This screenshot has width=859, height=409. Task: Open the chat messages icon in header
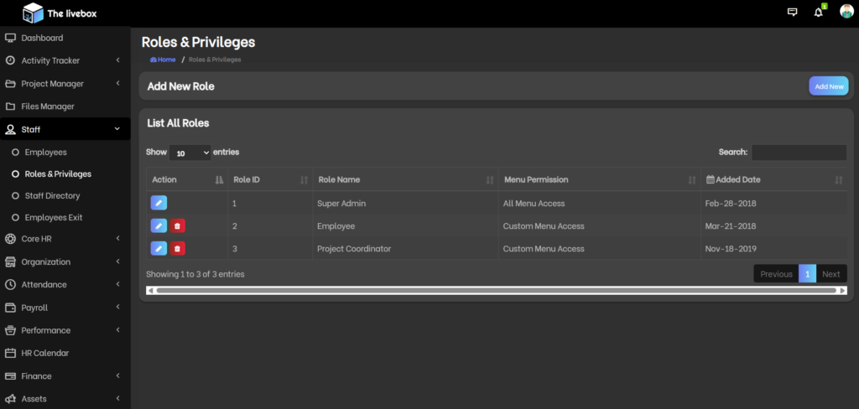click(792, 12)
